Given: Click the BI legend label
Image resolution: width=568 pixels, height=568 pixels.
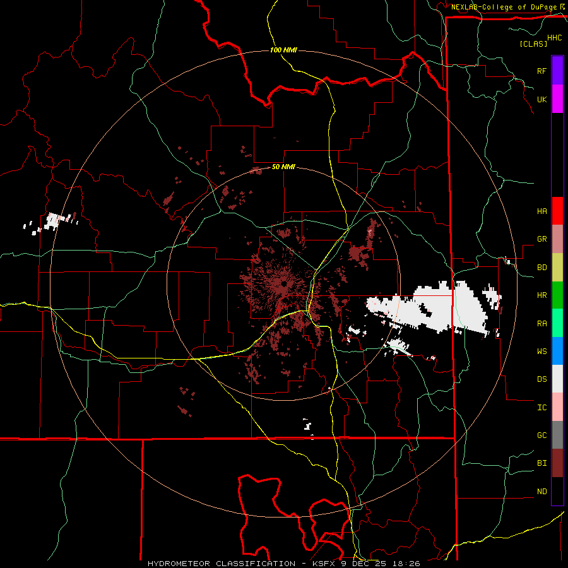Looking at the screenshot, I should pos(541,463).
